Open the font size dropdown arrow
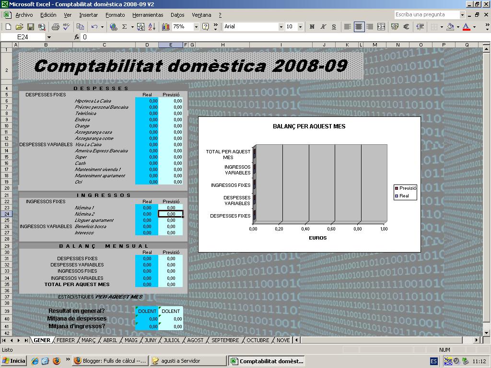This screenshot has width=491, height=368. [300, 27]
